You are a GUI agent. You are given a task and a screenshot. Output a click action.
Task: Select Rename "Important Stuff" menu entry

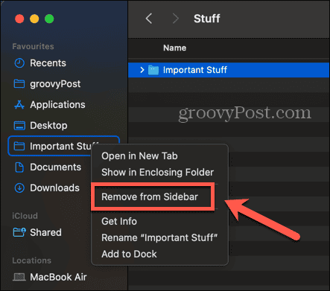coord(159,237)
